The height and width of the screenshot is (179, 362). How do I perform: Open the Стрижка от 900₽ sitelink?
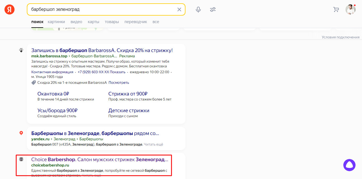click(128, 94)
